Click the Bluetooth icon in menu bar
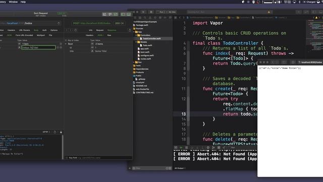This screenshot has width=323, height=182. point(299,2)
